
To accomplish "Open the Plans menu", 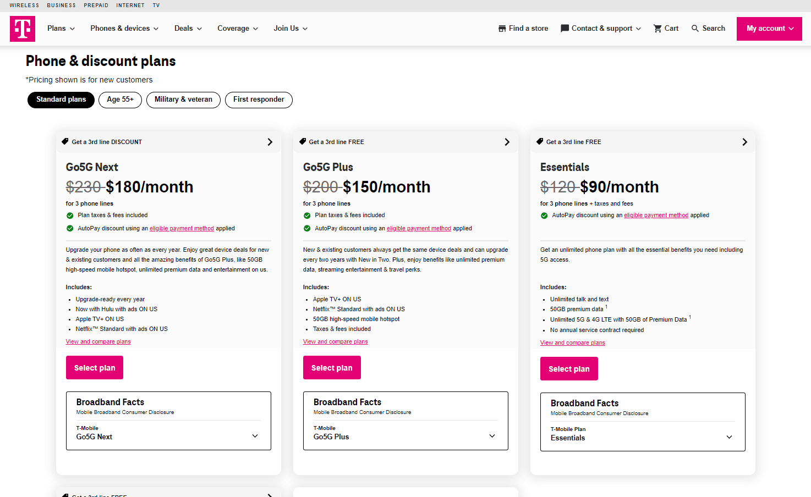I will coord(61,29).
